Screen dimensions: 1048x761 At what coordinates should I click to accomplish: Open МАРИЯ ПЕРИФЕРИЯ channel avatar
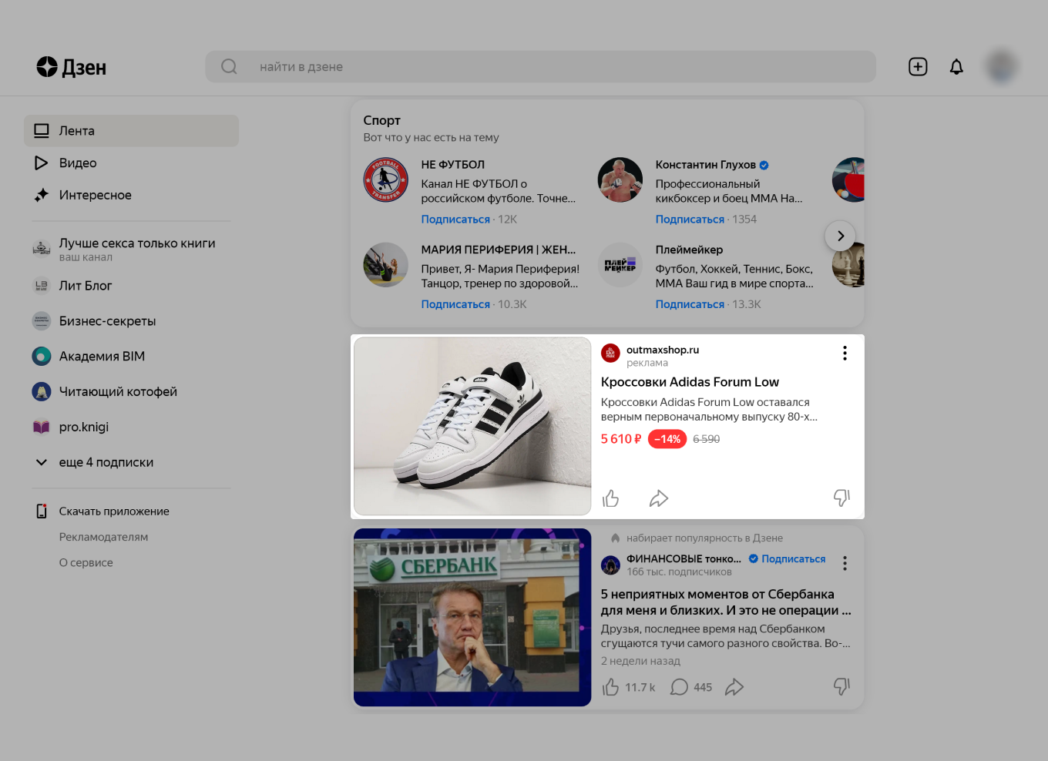coord(385,265)
